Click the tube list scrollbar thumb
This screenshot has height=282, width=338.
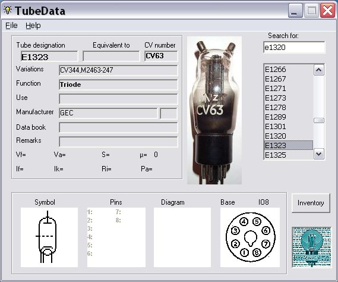318,120
